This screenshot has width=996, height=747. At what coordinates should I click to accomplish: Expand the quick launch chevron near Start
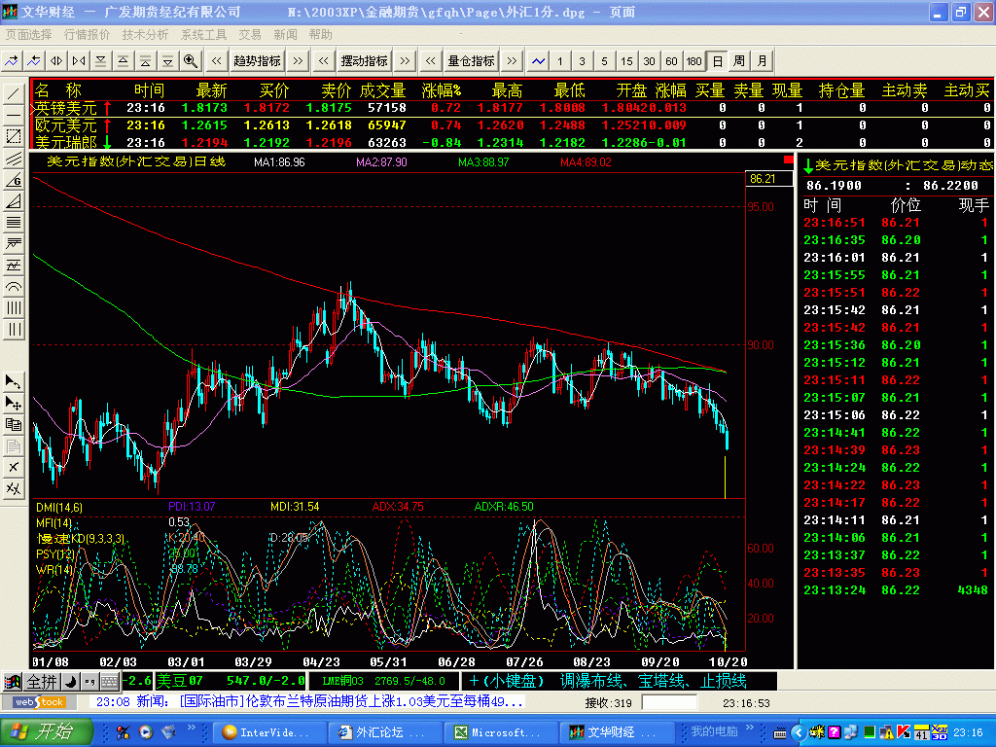(192, 727)
